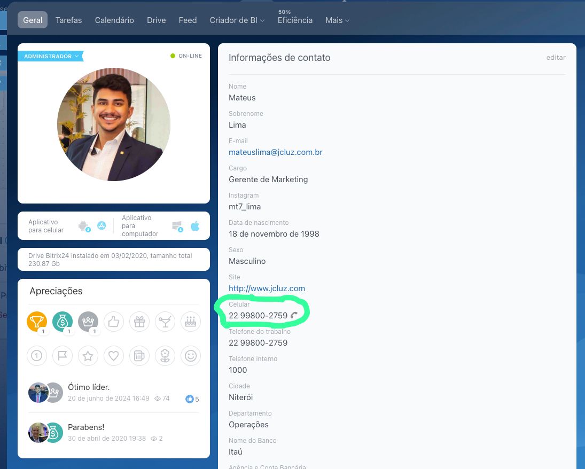
Task: Choose the gift box appreciation icon
Action: 139,322
